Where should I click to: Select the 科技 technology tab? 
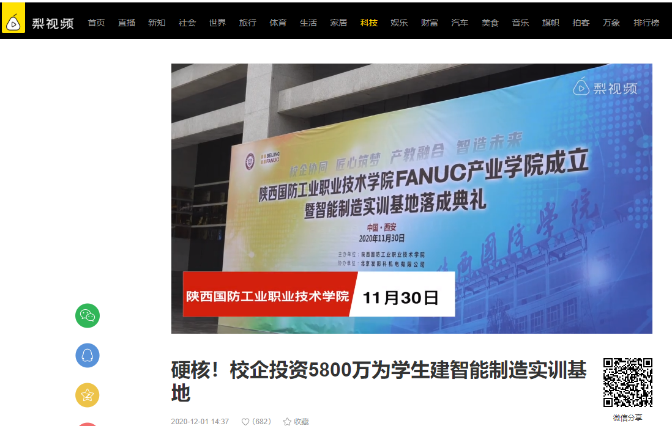369,23
